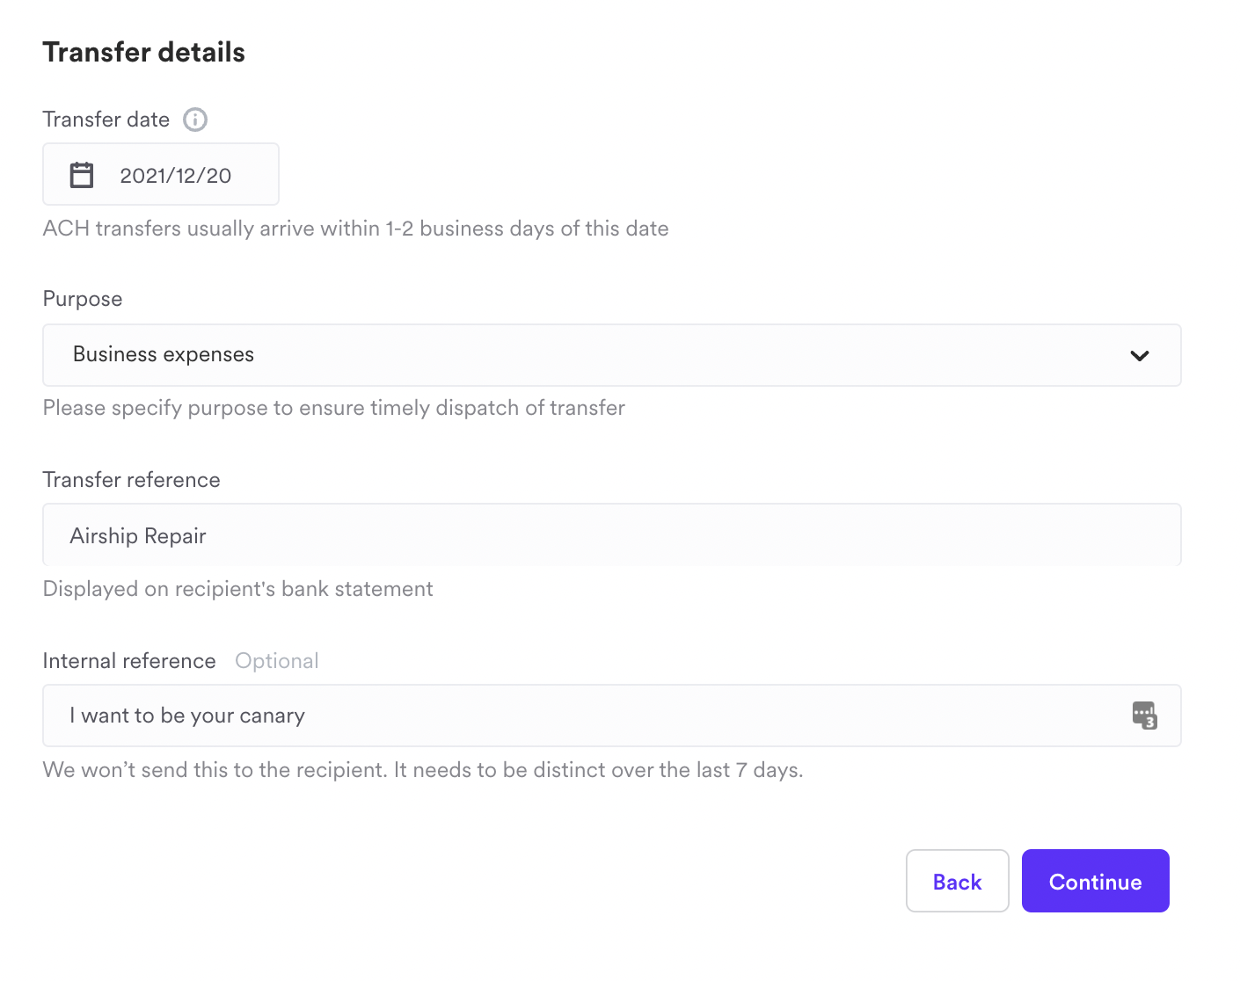1240x981 pixels.
Task: Click the 'Please specify purpose' helper text
Action: tap(334, 408)
